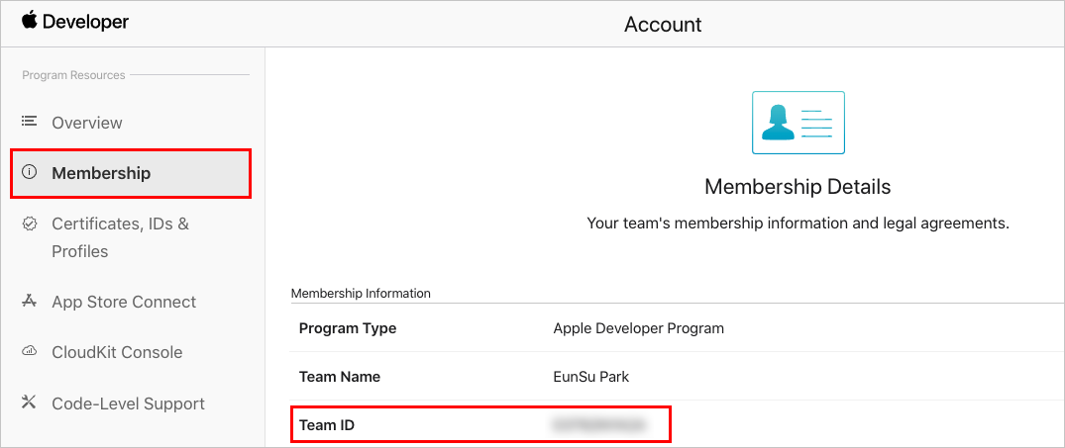Click the Certificates badge icon
This screenshot has height=448, width=1065.
click(x=29, y=224)
